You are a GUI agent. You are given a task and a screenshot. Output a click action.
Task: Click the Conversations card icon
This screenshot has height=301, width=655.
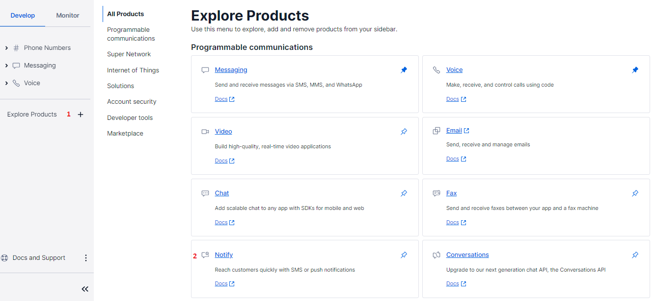437,255
